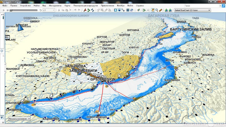This screenshot has height=127, width=226.
Task: Open the Устройство menu
Action: (25, 6)
